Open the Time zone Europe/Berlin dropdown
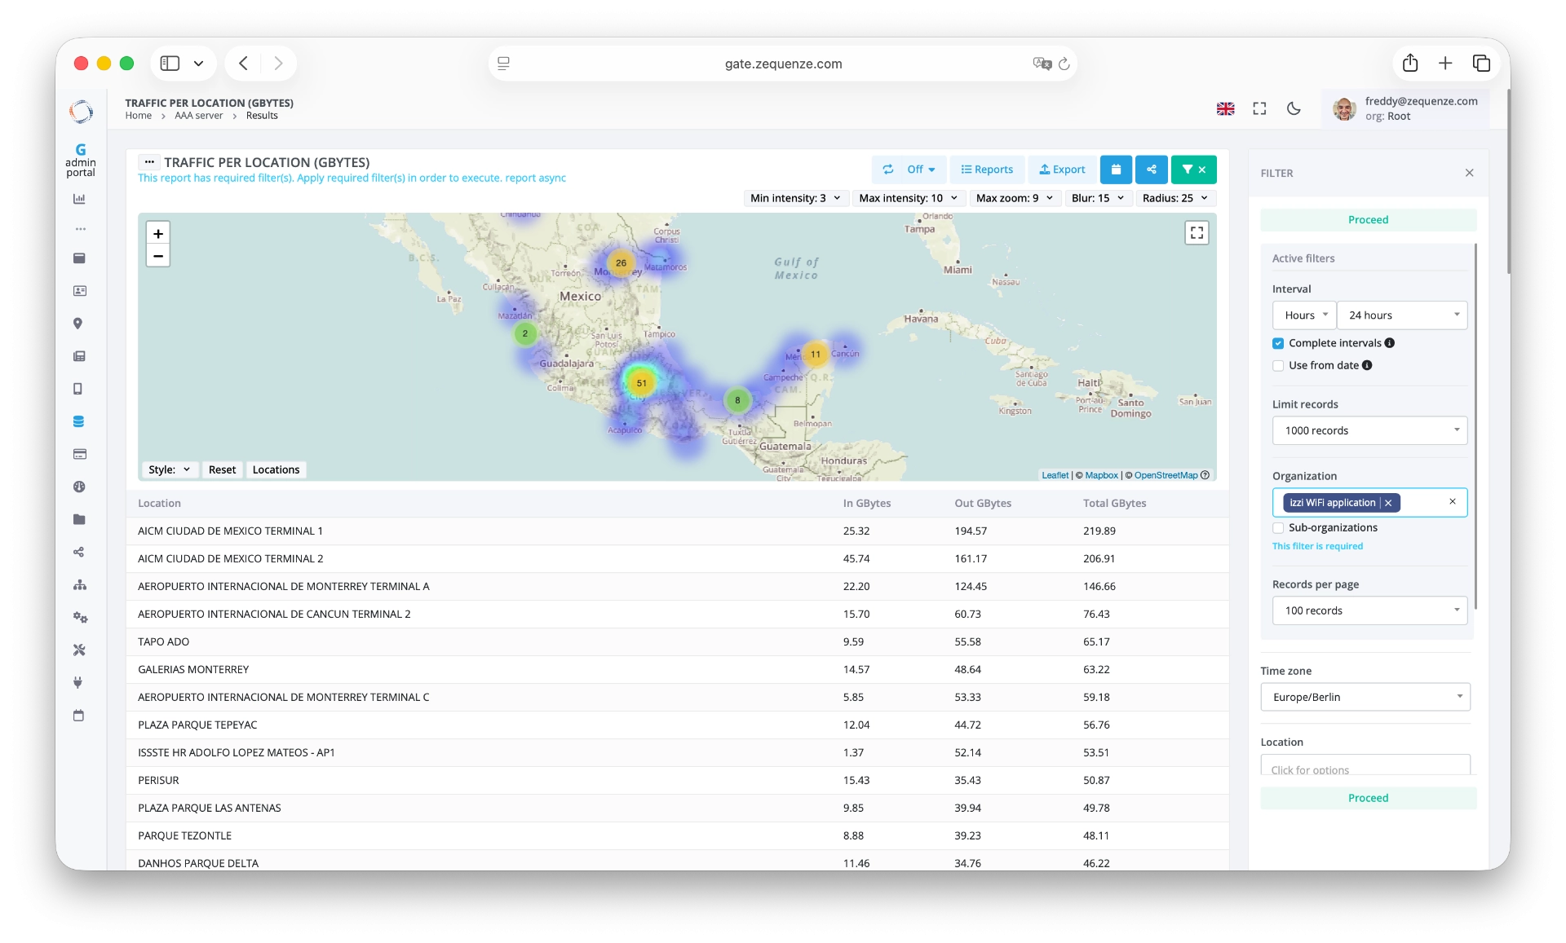The height and width of the screenshot is (943, 1566). pyautogui.click(x=1365, y=697)
